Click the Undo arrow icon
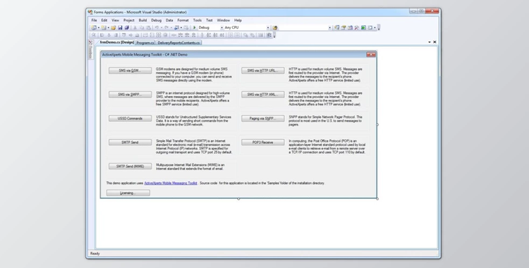Screen dimensions: 529x268 click(x=157, y=28)
